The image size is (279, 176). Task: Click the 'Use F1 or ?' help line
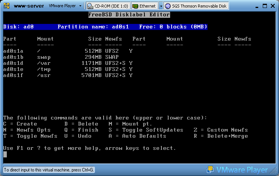[90, 148]
